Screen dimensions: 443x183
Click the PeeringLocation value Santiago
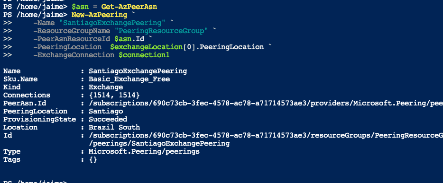106,111
